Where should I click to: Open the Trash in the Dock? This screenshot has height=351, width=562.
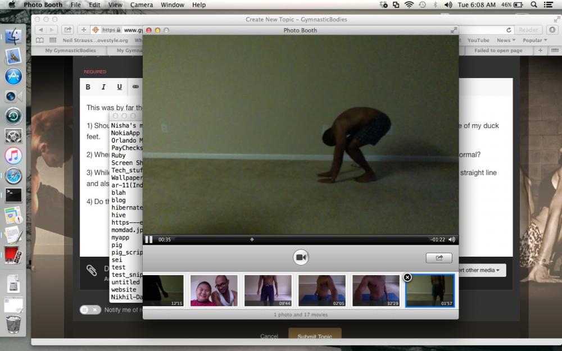(13, 324)
